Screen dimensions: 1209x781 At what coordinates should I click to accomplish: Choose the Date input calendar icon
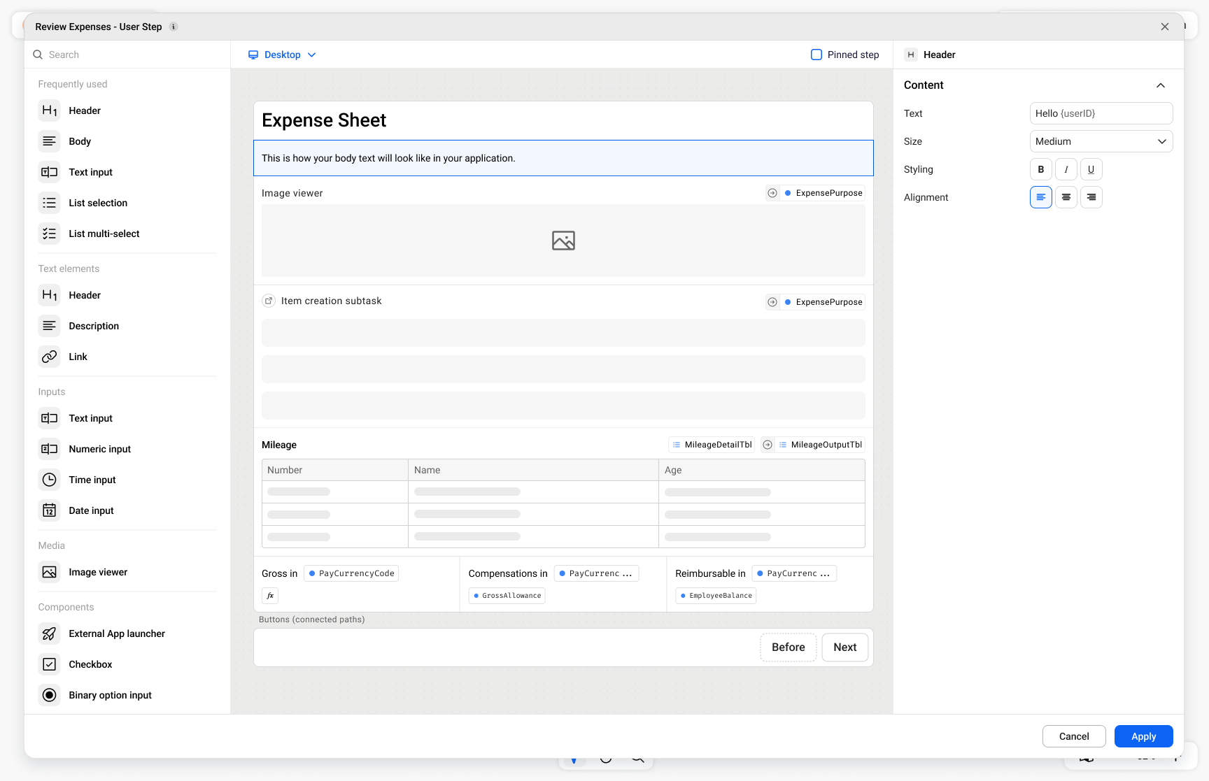click(49, 510)
